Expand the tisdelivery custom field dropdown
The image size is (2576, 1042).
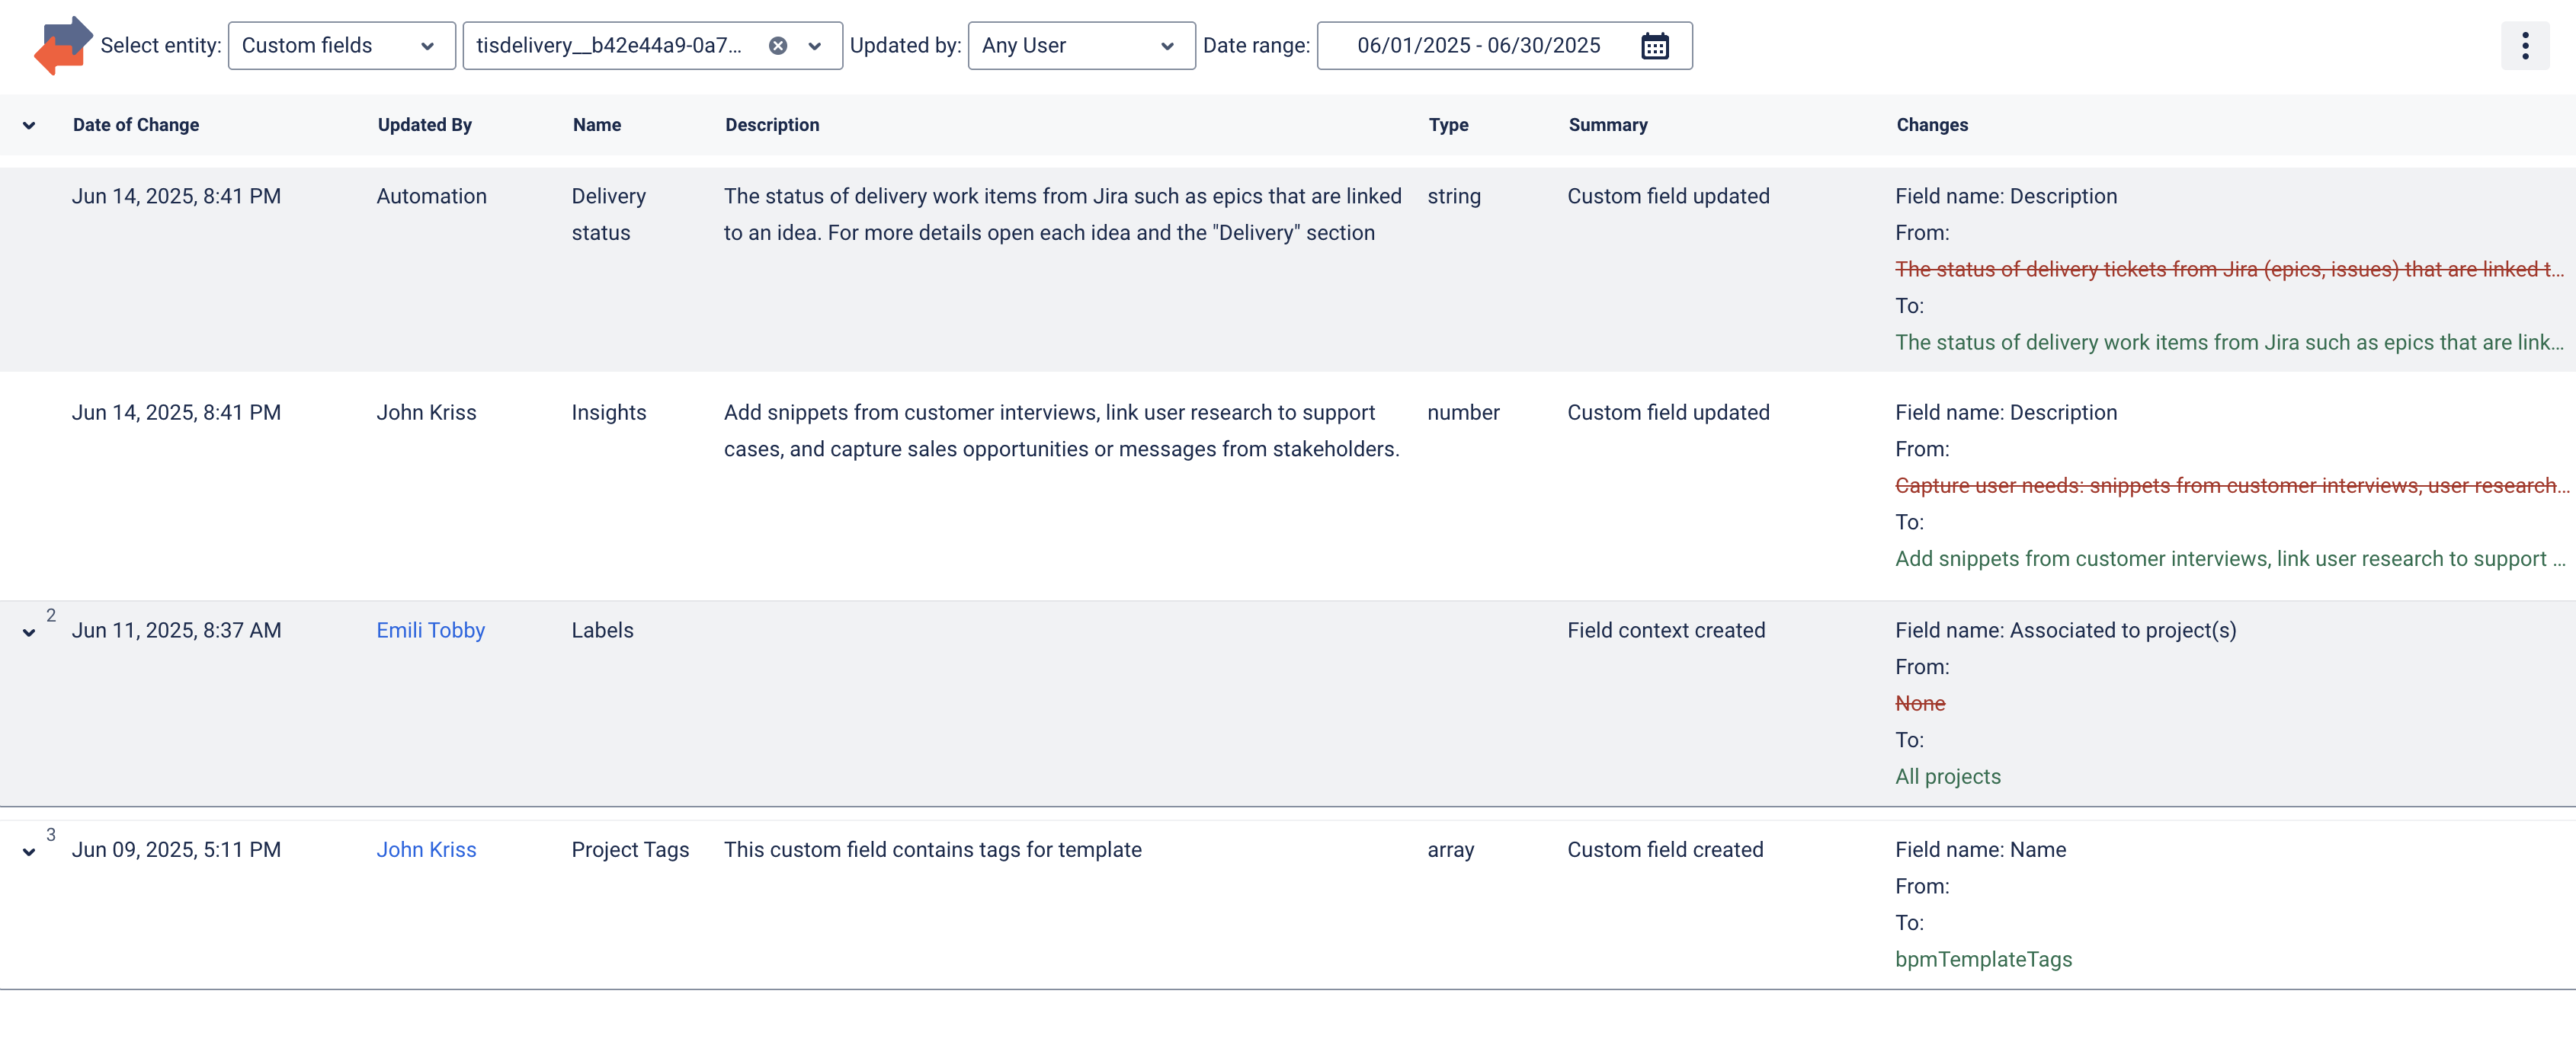pyautogui.click(x=814, y=46)
